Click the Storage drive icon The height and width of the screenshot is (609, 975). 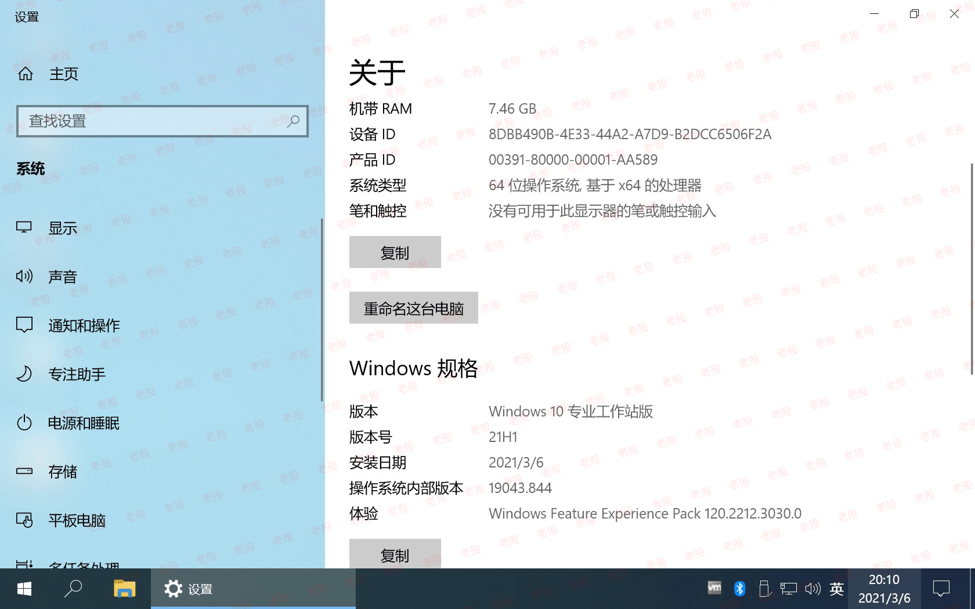pyautogui.click(x=24, y=471)
